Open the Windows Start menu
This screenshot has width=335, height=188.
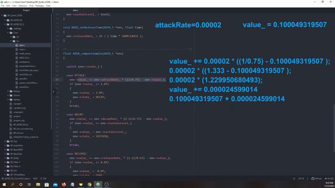tap(4, 184)
